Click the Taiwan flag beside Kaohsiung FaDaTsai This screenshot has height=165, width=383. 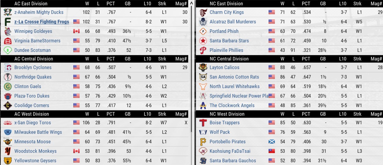(271, 151)
